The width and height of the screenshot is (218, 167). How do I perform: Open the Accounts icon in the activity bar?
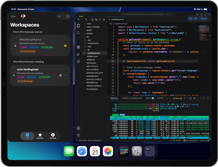point(78,128)
